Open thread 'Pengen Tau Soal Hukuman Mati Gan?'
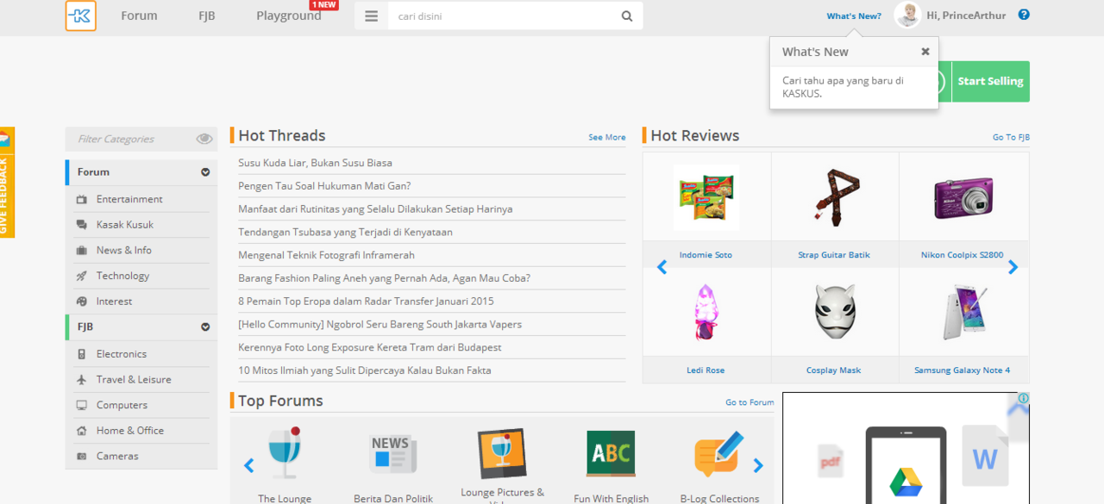The image size is (1104, 504). pos(324,186)
